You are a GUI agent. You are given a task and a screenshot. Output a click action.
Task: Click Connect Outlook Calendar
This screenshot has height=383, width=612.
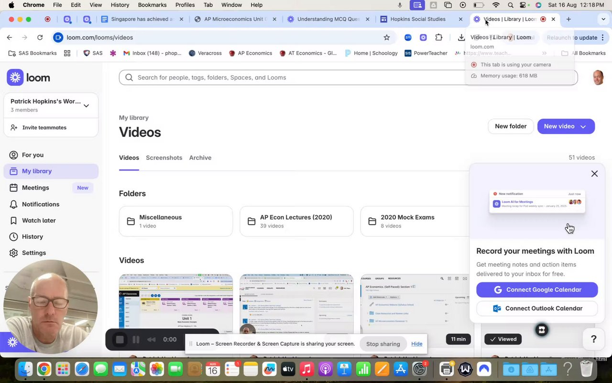coord(537,308)
